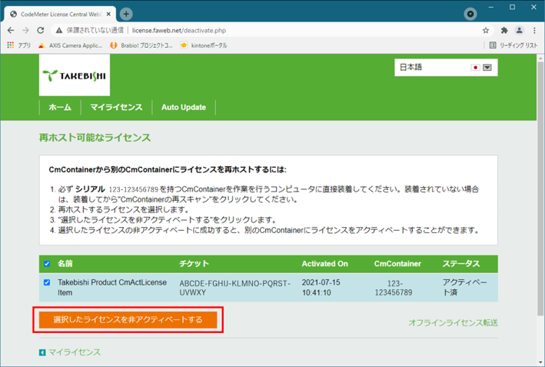The image size is (545, 367).
Task: Toggle the select-all checkbox in header
Action: [47, 264]
